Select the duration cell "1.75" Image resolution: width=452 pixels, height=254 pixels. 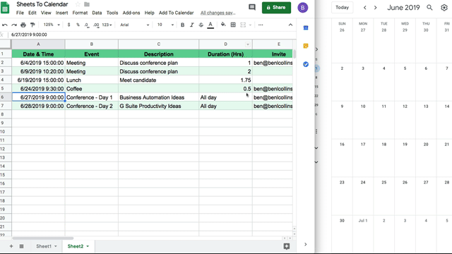226,80
